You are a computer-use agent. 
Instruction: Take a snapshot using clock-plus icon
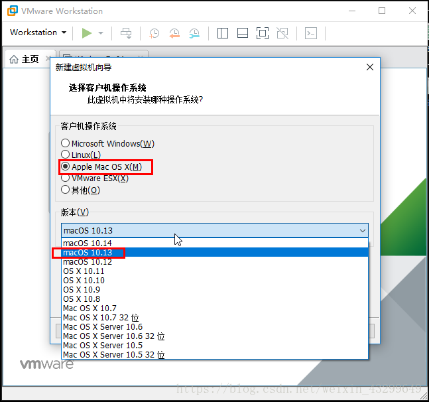154,33
